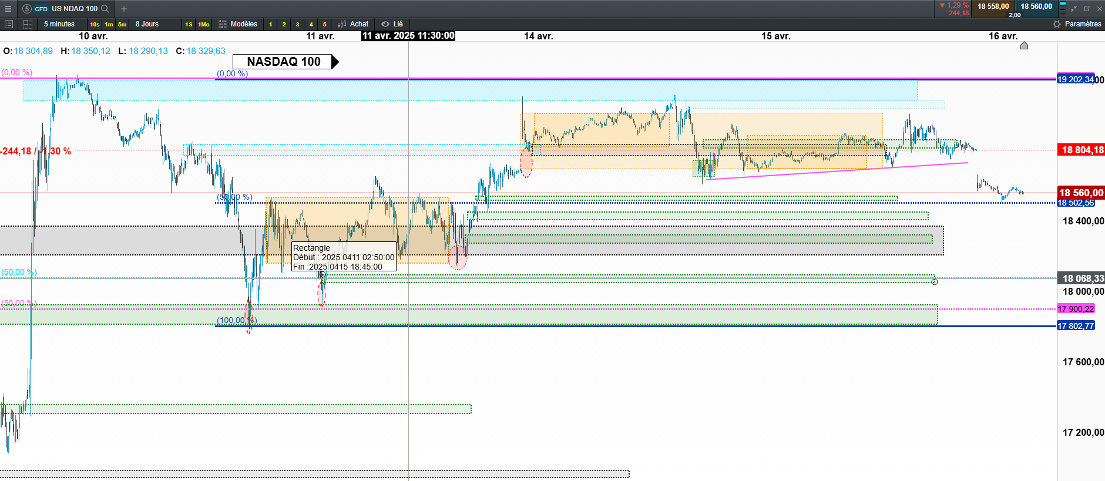The width and height of the screenshot is (1105, 481).
Task: Click the gray house marker on time axis
Action: pyautogui.click(x=1024, y=45)
